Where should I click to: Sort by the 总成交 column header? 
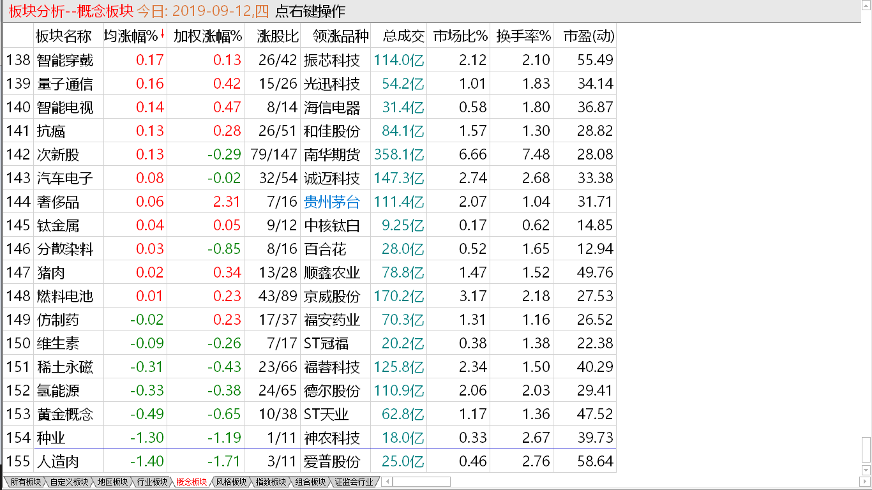[x=403, y=36]
